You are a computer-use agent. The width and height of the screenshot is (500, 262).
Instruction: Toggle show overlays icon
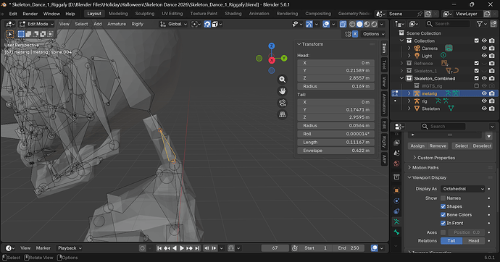coord(326,24)
